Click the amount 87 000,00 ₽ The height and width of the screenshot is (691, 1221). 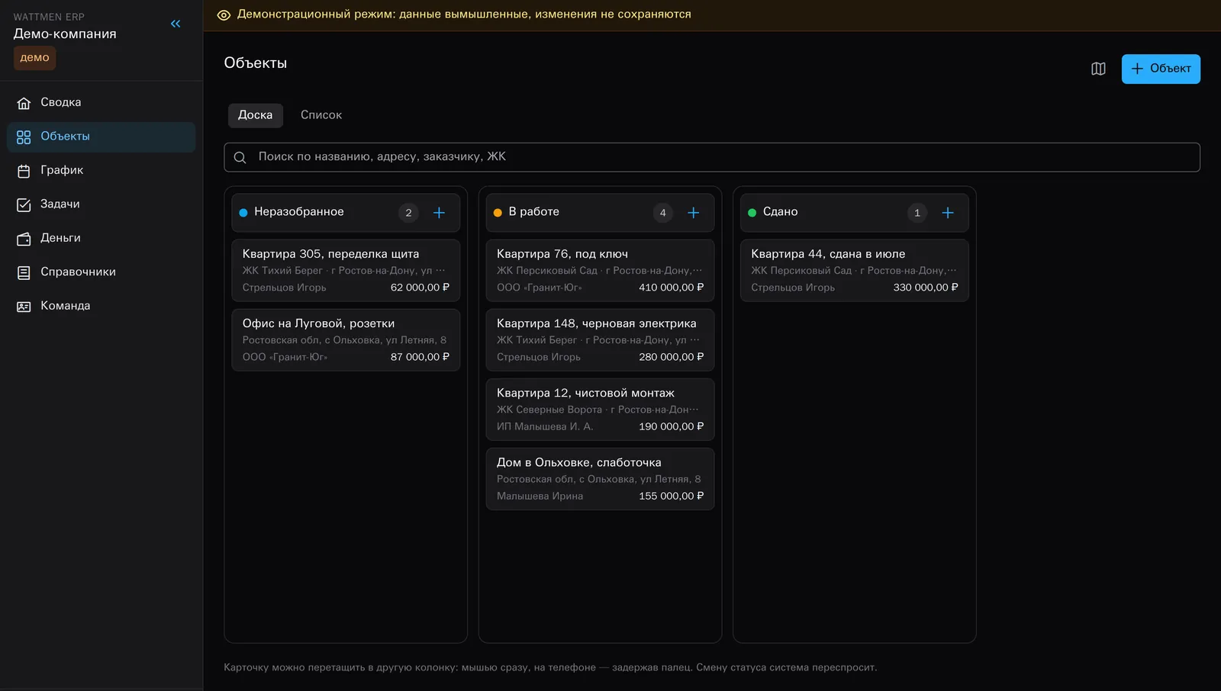420,357
